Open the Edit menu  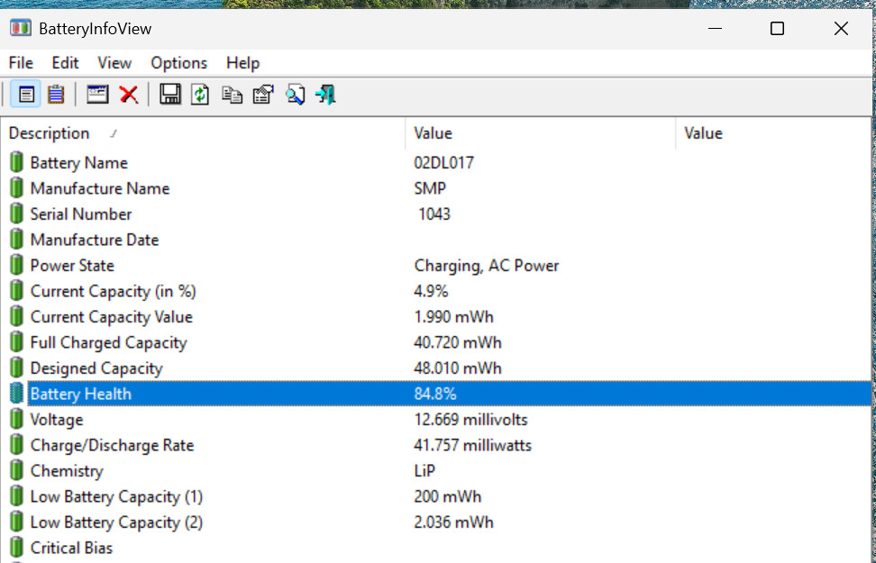tap(65, 62)
